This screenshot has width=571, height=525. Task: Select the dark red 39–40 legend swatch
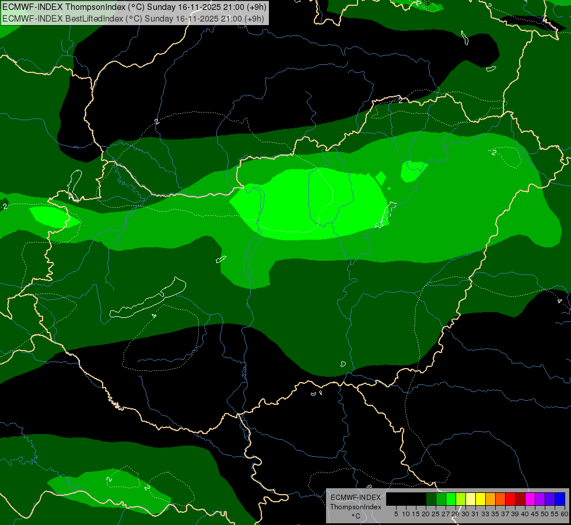[520, 499]
